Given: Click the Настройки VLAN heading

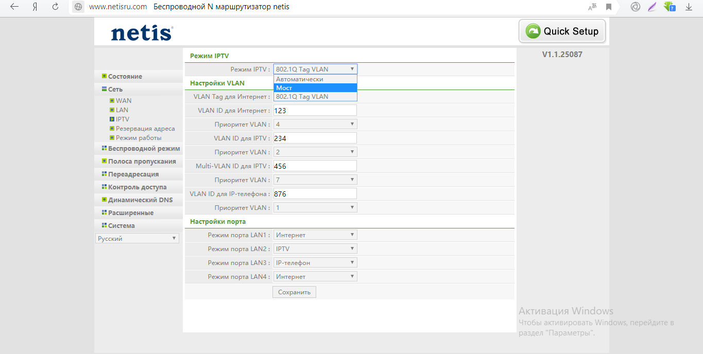Looking at the screenshot, I should click(217, 83).
